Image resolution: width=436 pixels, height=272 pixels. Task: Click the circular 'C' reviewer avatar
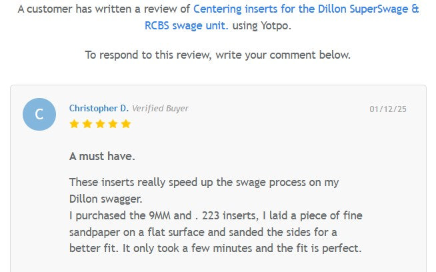coord(39,114)
